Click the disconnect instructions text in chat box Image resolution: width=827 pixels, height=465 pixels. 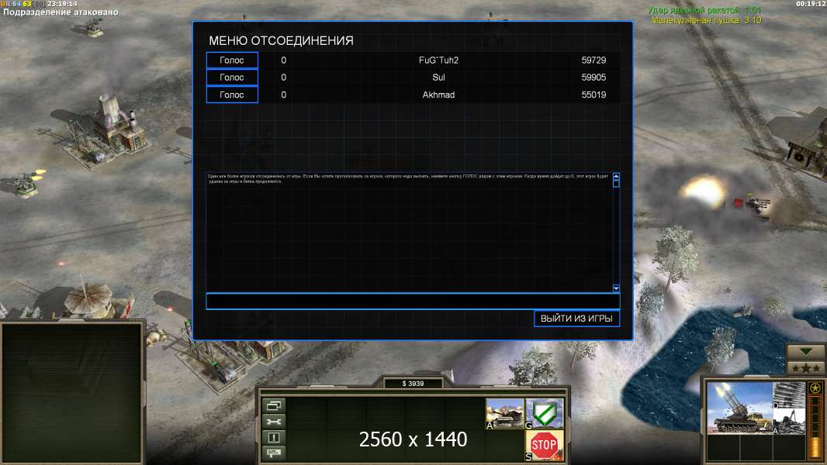point(408,178)
